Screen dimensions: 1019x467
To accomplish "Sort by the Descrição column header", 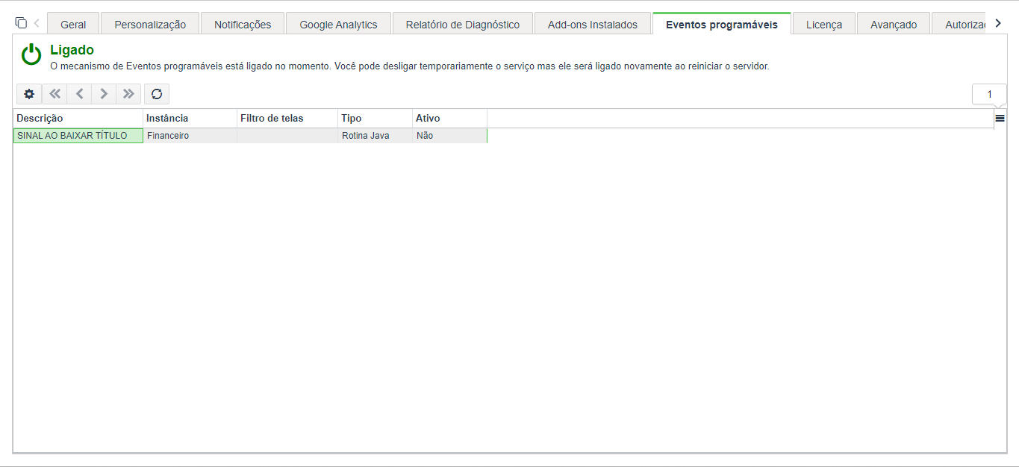I will pos(78,118).
